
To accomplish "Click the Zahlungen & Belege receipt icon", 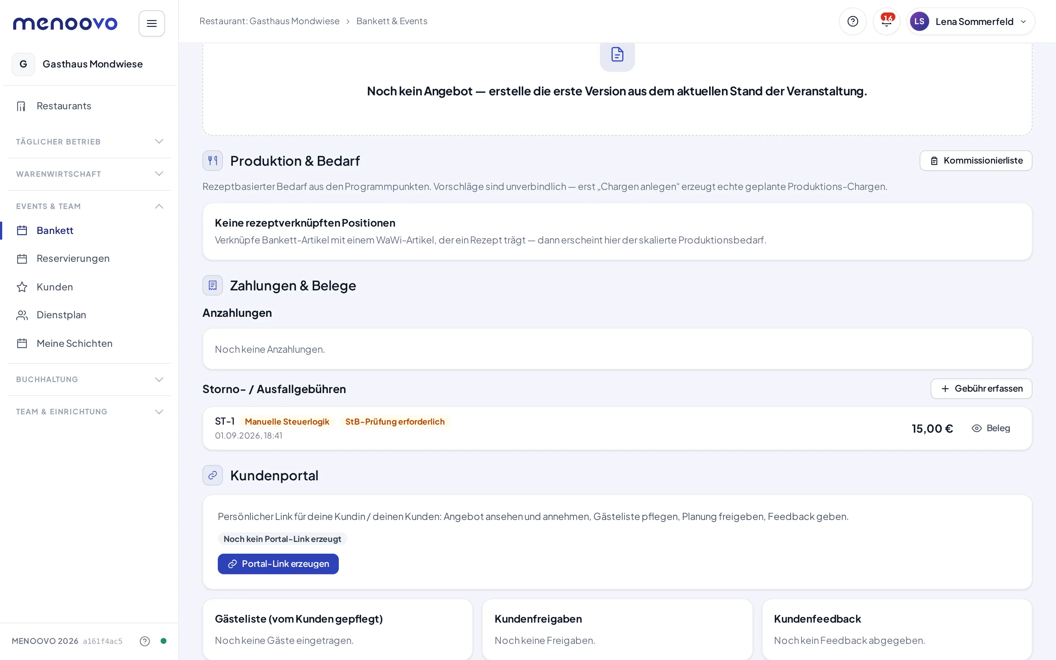I will point(213,286).
